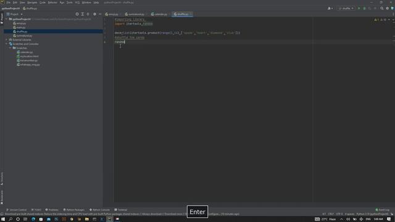Collapse the Scratches folder

(x=10, y=48)
